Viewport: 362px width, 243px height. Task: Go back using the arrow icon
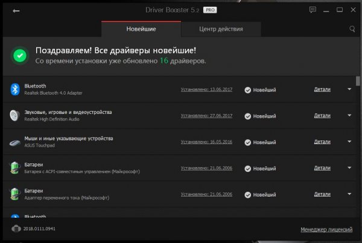tap(16, 11)
